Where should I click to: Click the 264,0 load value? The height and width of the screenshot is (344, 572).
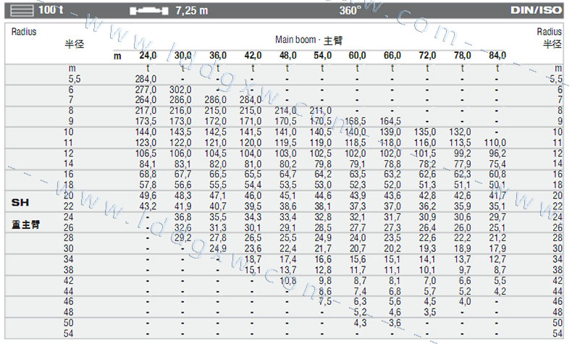click(146, 100)
